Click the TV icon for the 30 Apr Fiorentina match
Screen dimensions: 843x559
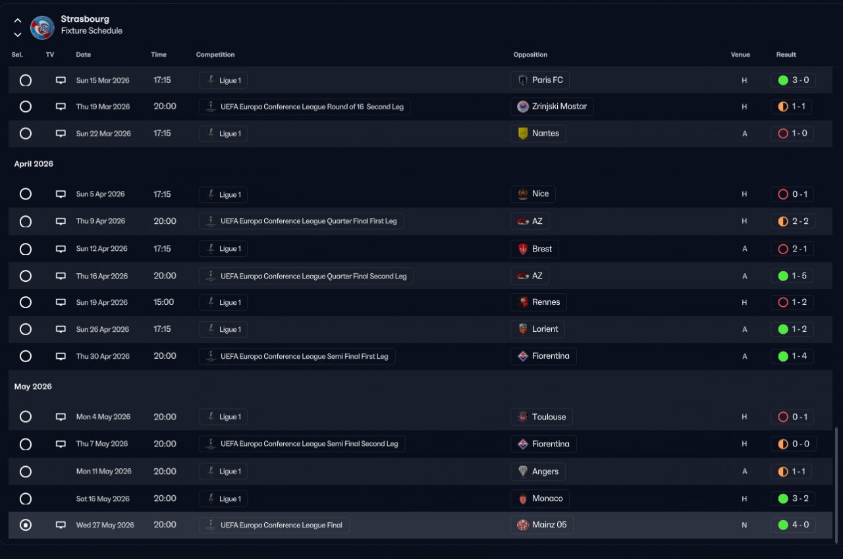click(x=61, y=356)
